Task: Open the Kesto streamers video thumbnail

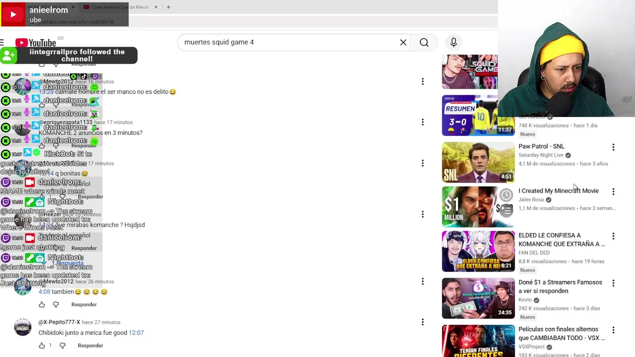Action: point(478,298)
